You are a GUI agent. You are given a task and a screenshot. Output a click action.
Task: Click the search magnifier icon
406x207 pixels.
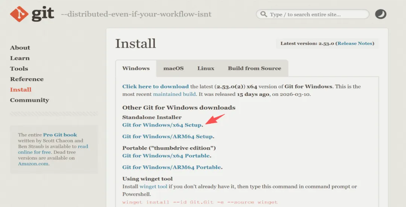(x=264, y=14)
